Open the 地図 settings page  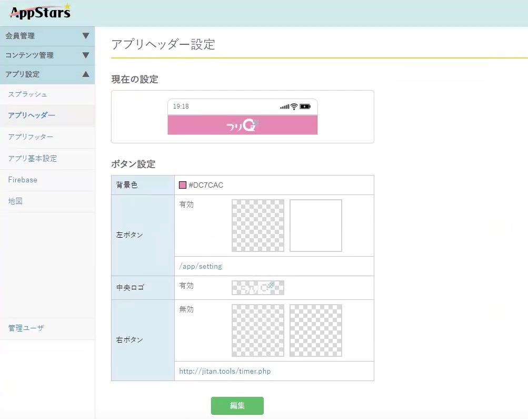click(15, 201)
